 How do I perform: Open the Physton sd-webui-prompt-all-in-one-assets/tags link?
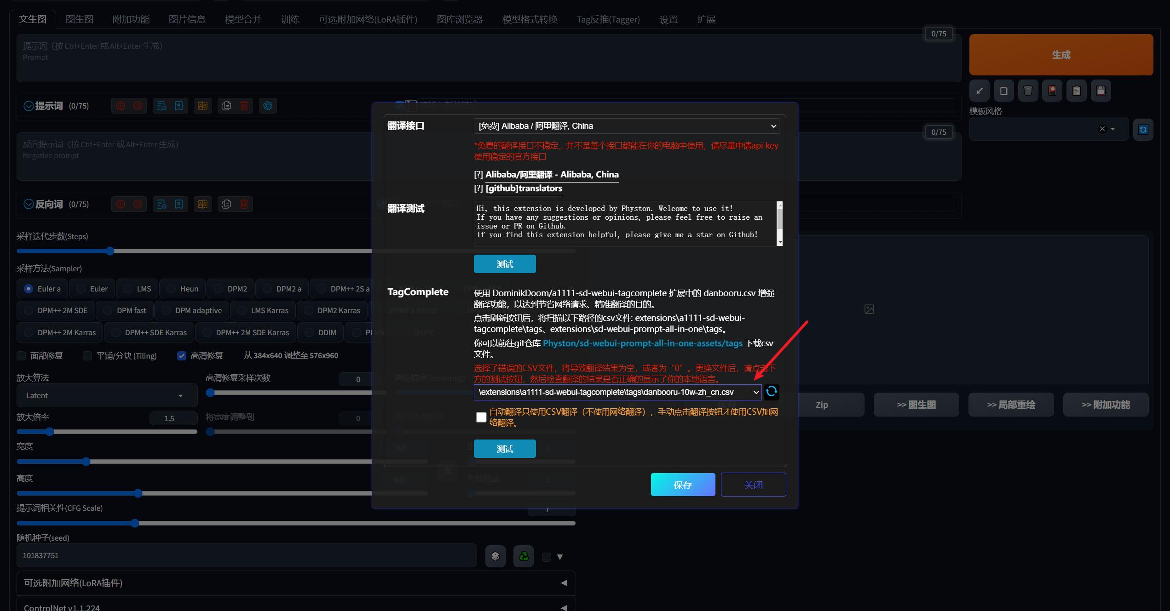(642, 343)
